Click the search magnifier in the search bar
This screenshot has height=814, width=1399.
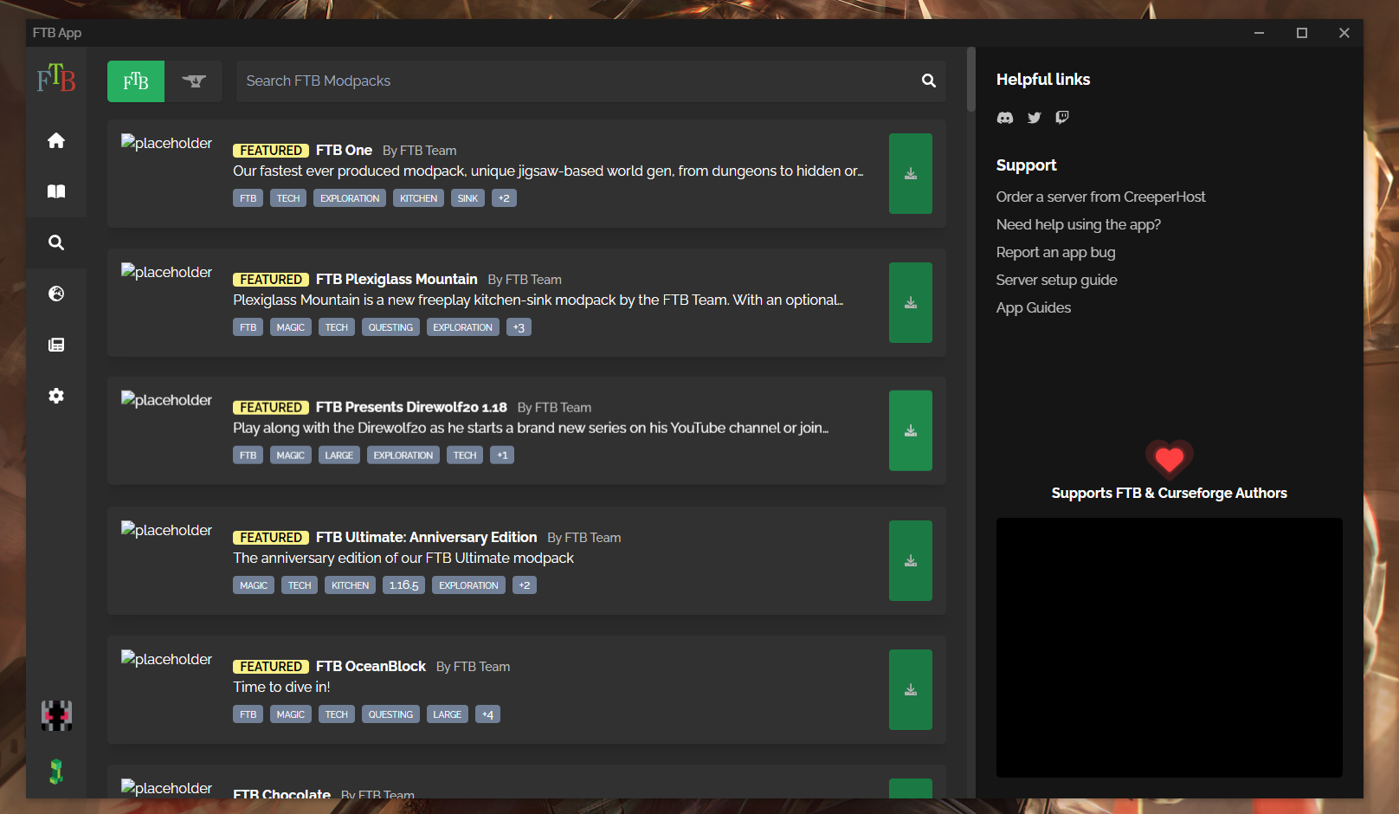928,81
